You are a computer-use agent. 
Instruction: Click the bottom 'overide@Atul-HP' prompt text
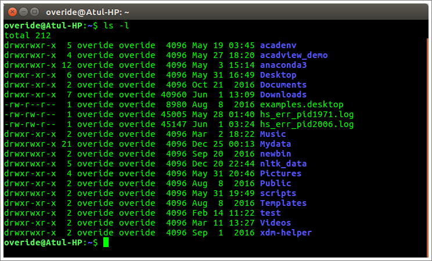click(43, 242)
